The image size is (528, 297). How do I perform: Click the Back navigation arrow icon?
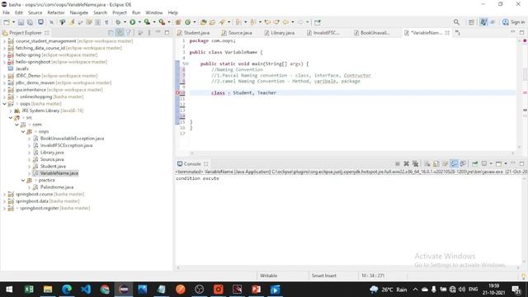click(x=285, y=22)
